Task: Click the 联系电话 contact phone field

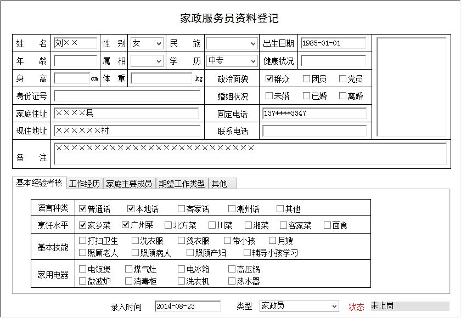Action: coord(314,130)
